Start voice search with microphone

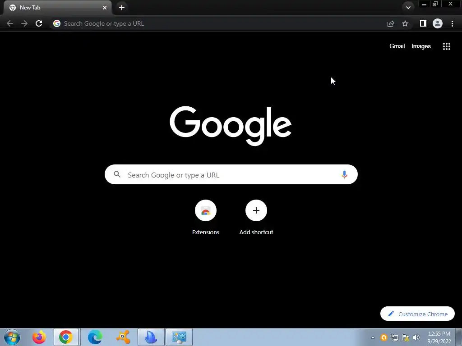click(x=344, y=174)
